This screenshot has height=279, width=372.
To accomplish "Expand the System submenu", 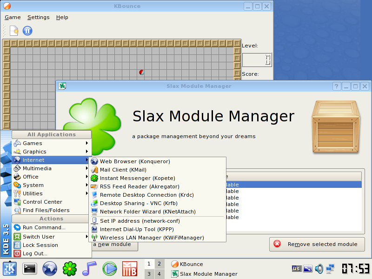I will 51,185.
